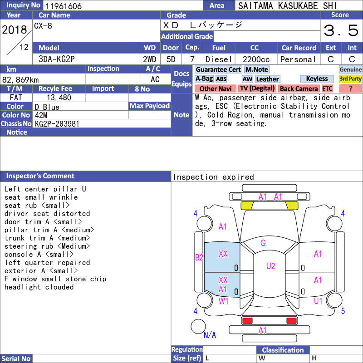Click comment left quarter repaired
Image resolution: width=363 pixels, height=363 pixels.
(47, 263)
